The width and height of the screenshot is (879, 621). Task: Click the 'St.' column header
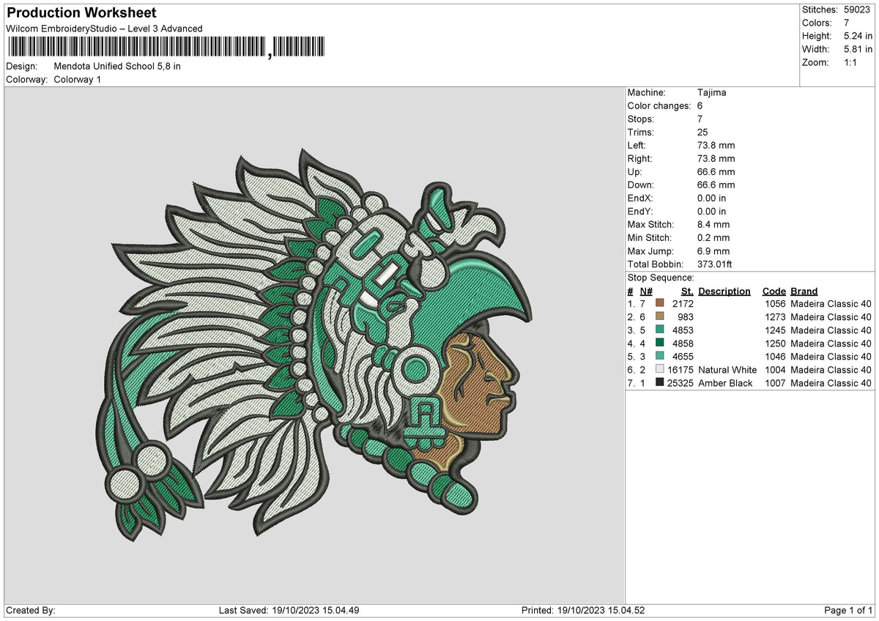coord(687,291)
